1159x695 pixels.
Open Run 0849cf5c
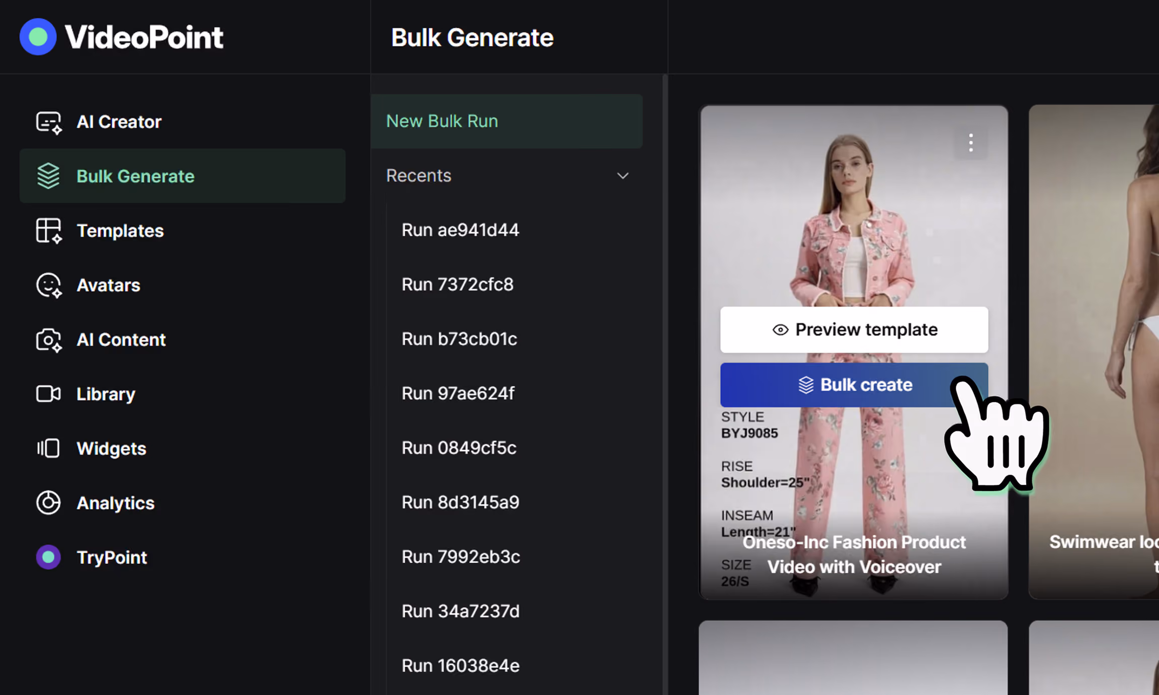point(459,448)
